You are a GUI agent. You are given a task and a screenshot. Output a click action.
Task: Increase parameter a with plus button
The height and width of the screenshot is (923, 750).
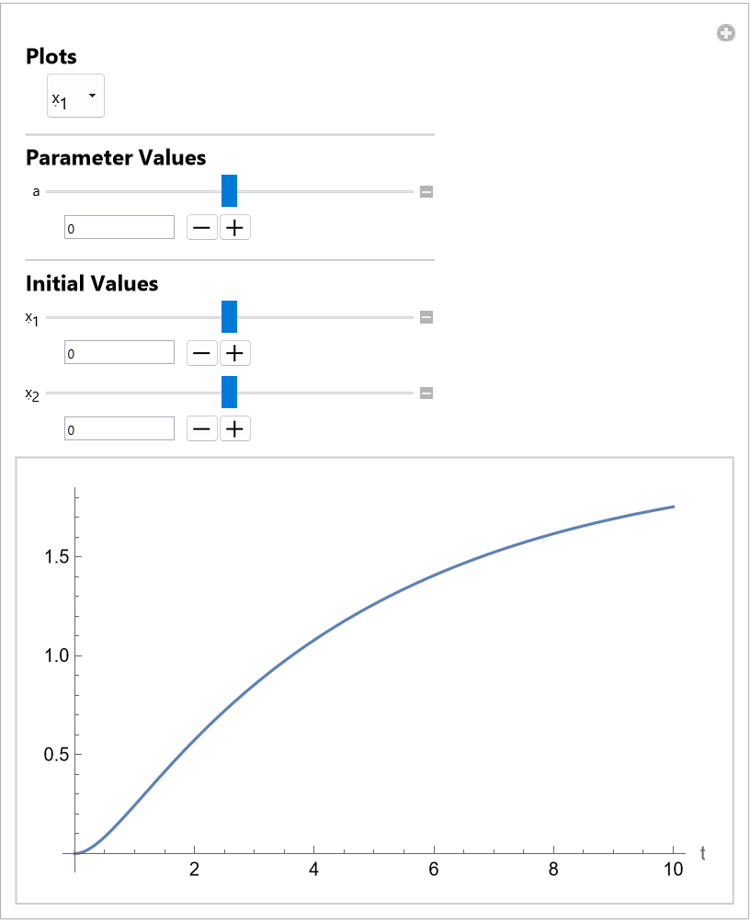(235, 227)
